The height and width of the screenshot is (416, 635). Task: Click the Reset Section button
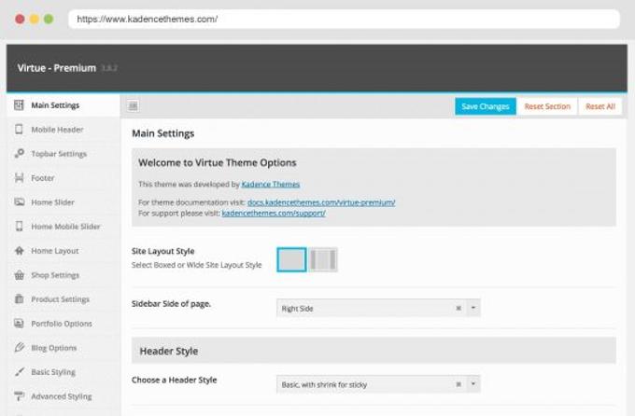tap(546, 106)
